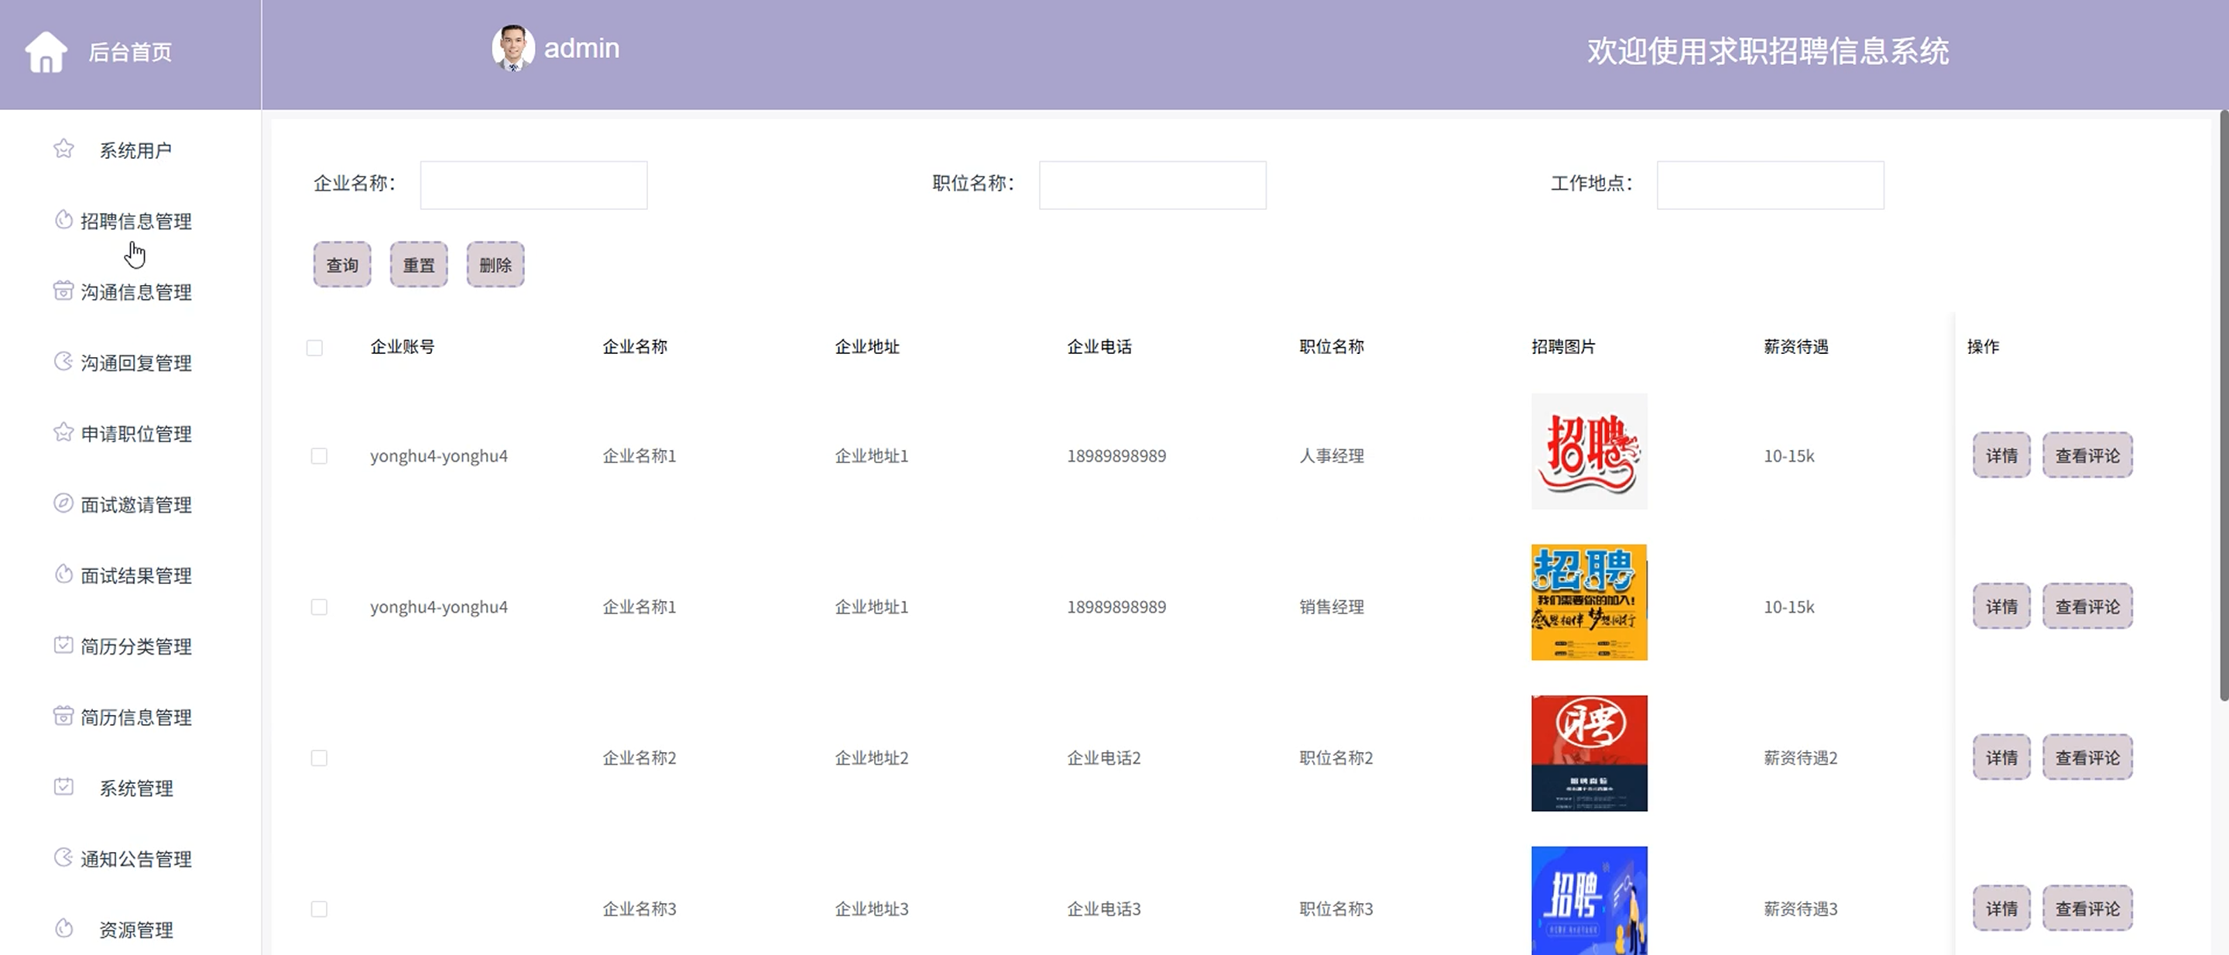2229x955 pixels.
Task: Focus the 职位名称 search input field
Action: (1152, 185)
